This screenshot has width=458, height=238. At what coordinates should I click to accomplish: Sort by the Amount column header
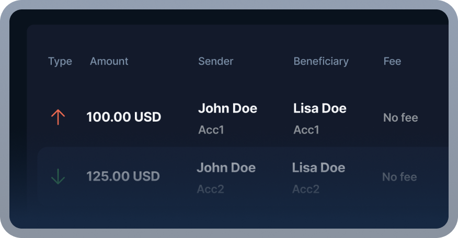click(109, 61)
